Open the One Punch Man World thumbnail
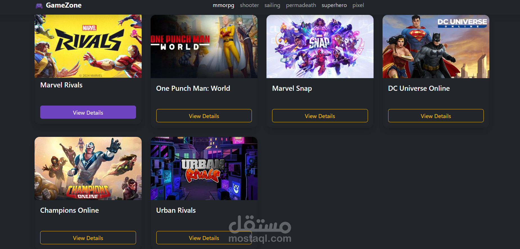 [x=204, y=46]
